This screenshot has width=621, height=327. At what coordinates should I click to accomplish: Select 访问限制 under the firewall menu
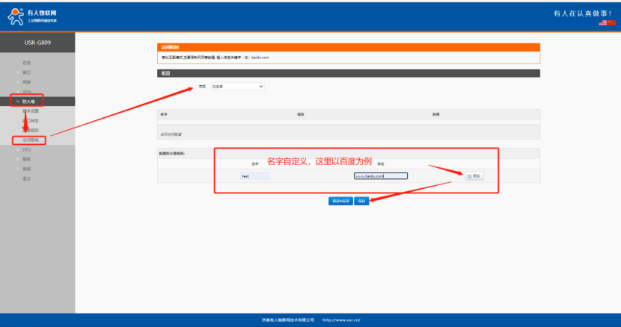pyautogui.click(x=30, y=140)
